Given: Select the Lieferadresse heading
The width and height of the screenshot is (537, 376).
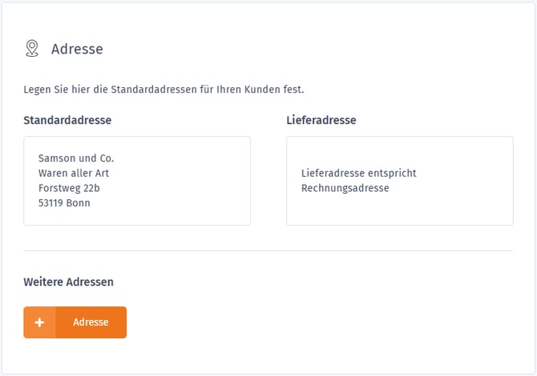Looking at the screenshot, I should coord(321,121).
